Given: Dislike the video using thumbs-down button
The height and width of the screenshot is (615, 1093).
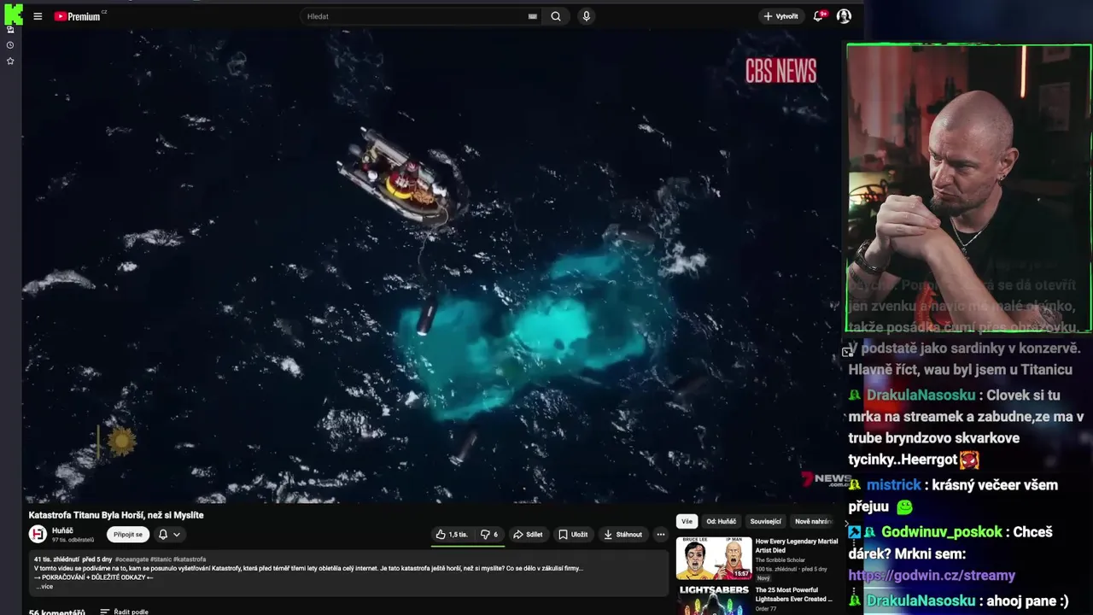Looking at the screenshot, I should (x=489, y=535).
